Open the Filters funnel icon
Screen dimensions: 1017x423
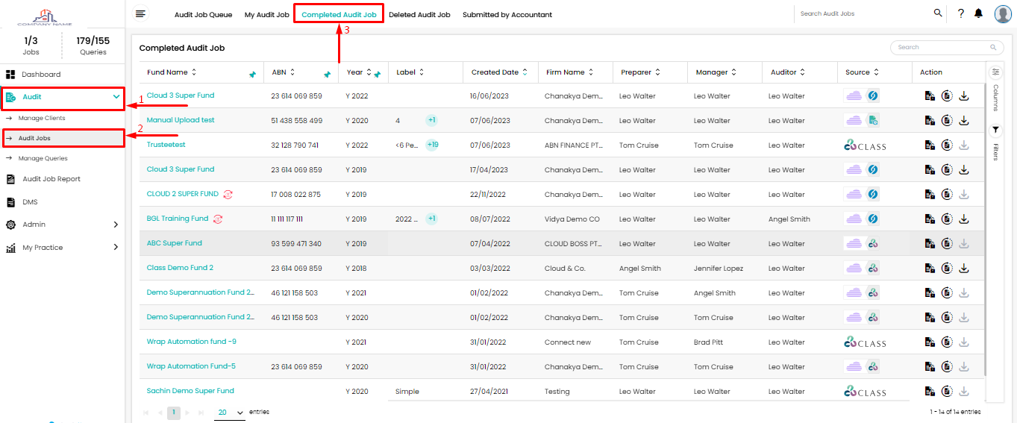[995, 131]
